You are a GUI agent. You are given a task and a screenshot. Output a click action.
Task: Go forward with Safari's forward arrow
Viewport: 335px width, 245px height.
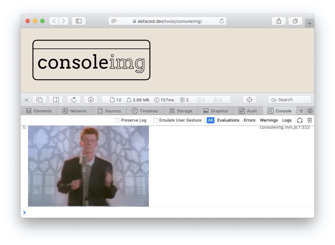pos(64,21)
